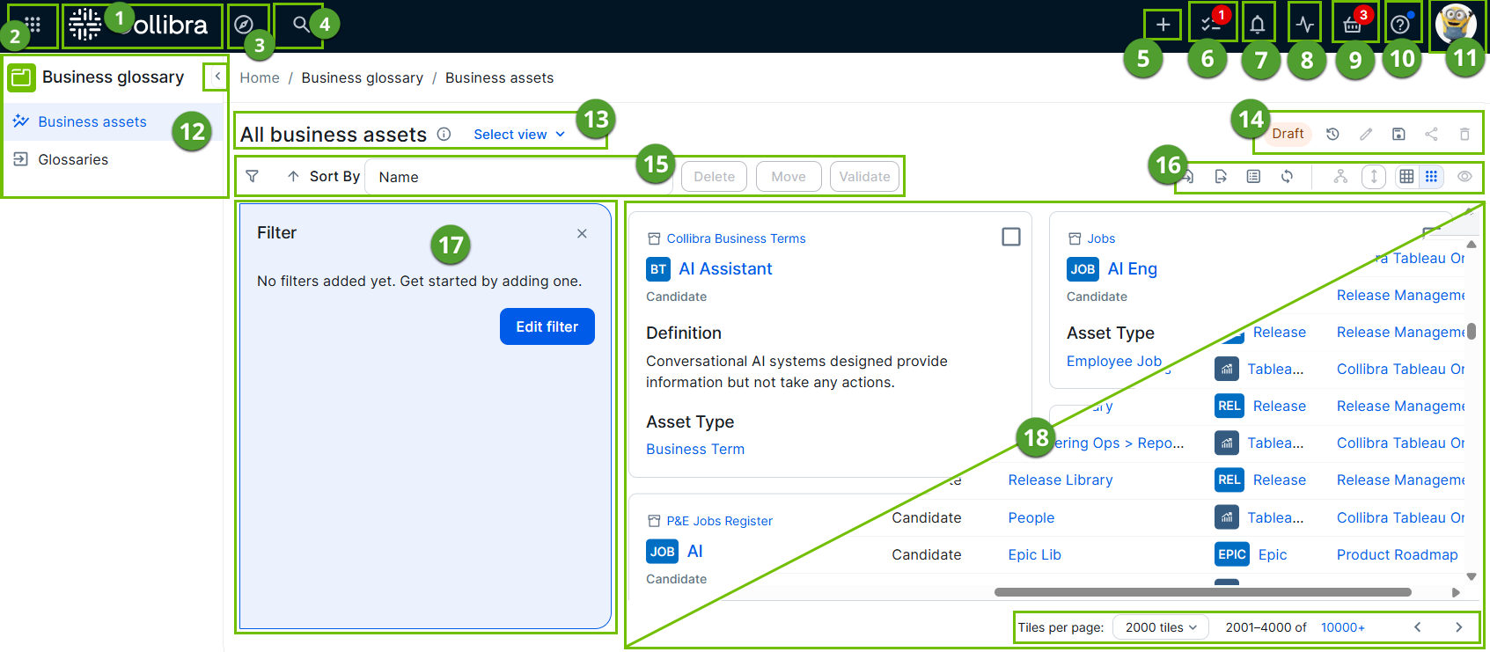
Task: Open Collibra Business Terms domain link
Action: click(736, 238)
